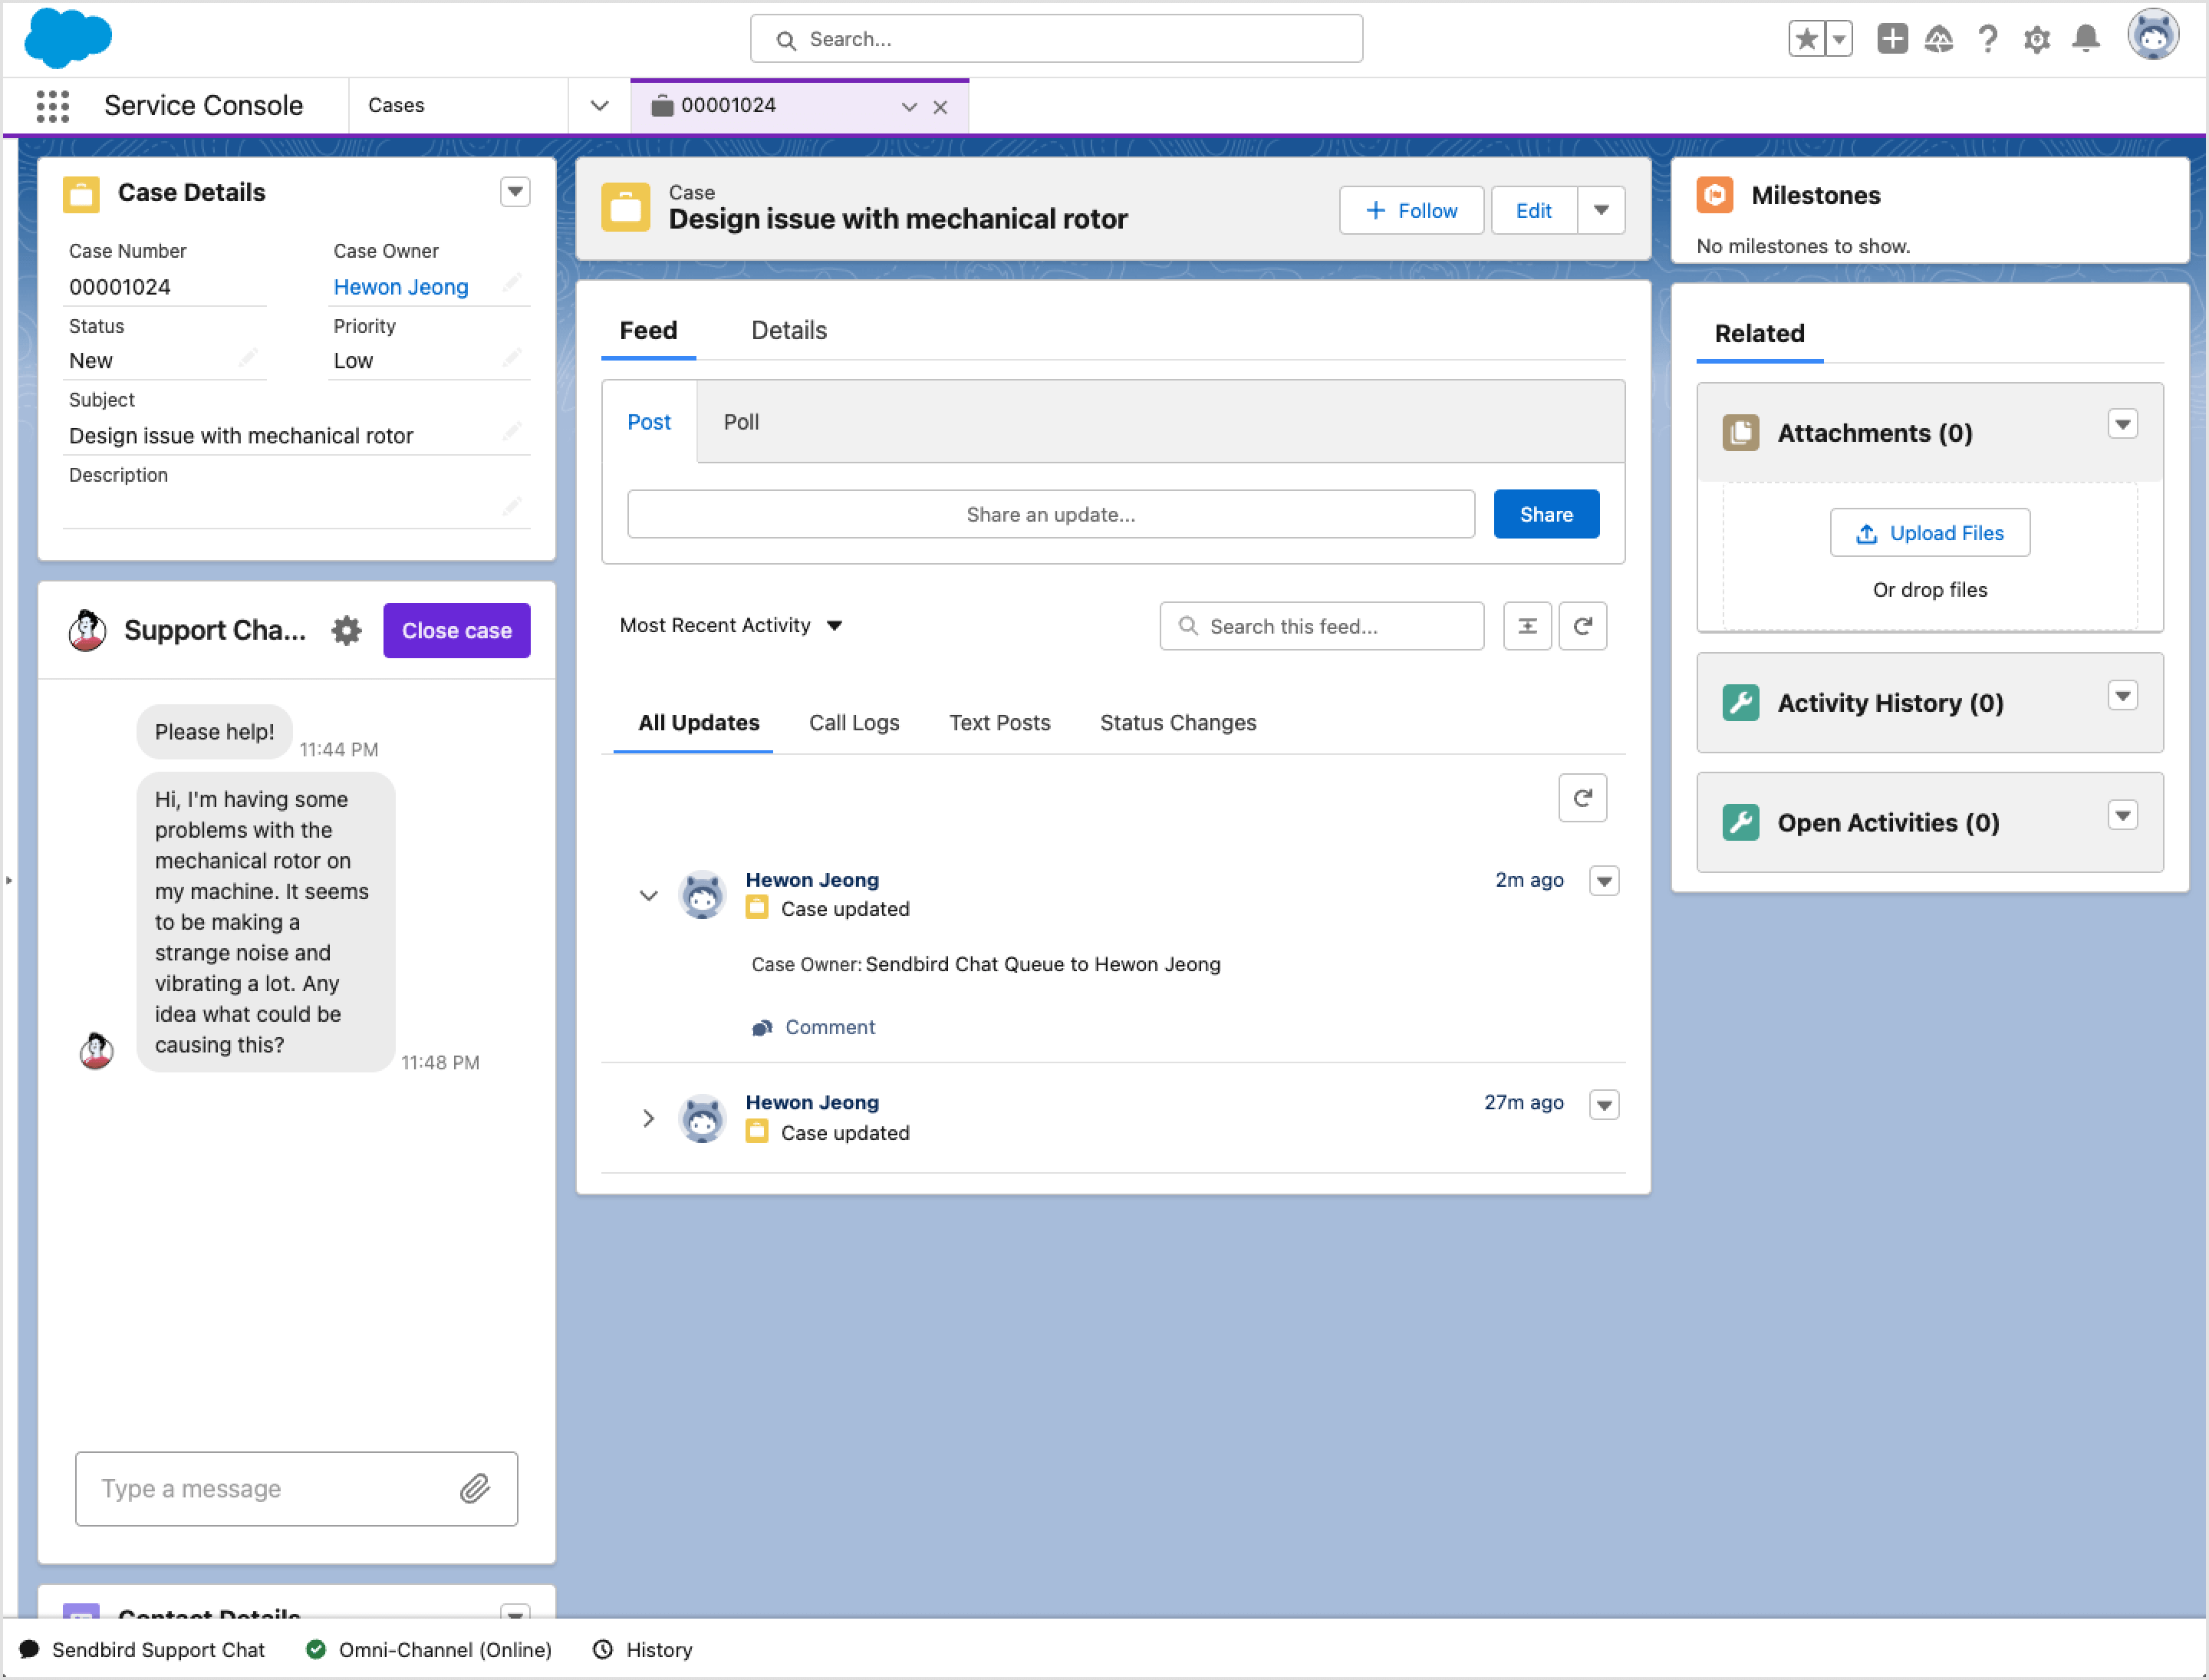Attach a file using the chat paperclip icon

[477, 1489]
